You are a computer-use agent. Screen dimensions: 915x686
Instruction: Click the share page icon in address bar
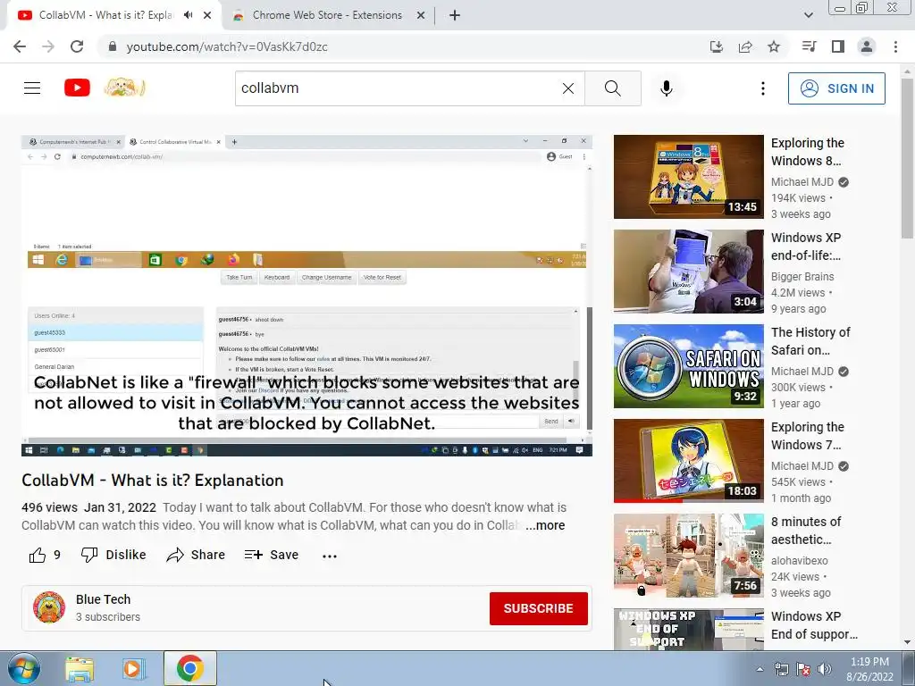745,46
